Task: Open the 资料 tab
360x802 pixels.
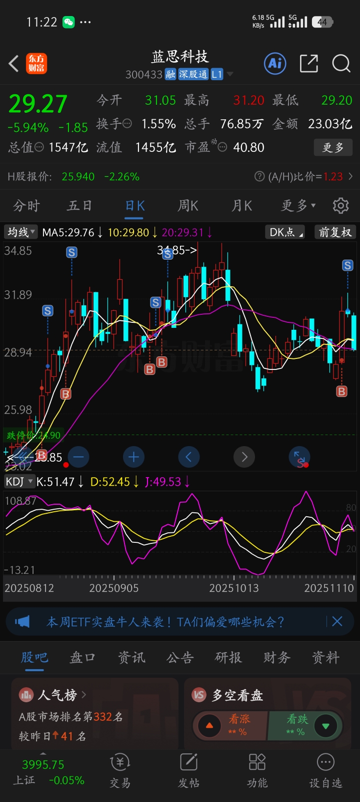Action: (325, 657)
